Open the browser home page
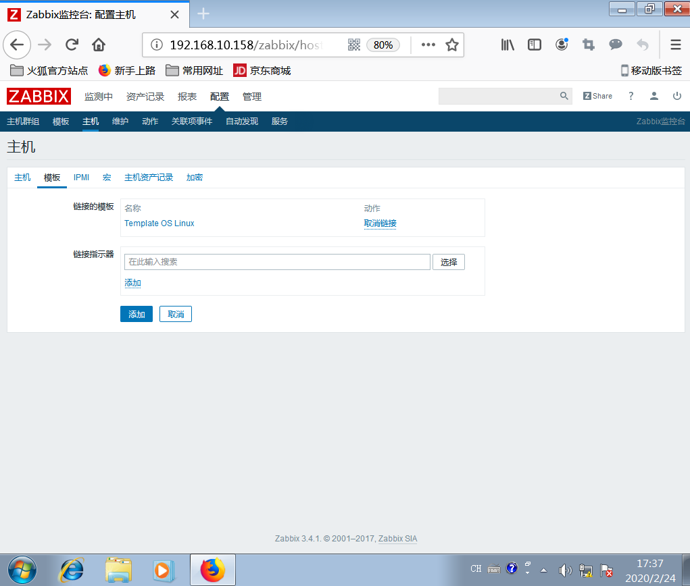Screen dimensions: 690x586 click(x=99, y=45)
